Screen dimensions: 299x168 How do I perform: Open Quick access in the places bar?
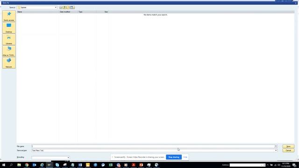click(9, 16)
